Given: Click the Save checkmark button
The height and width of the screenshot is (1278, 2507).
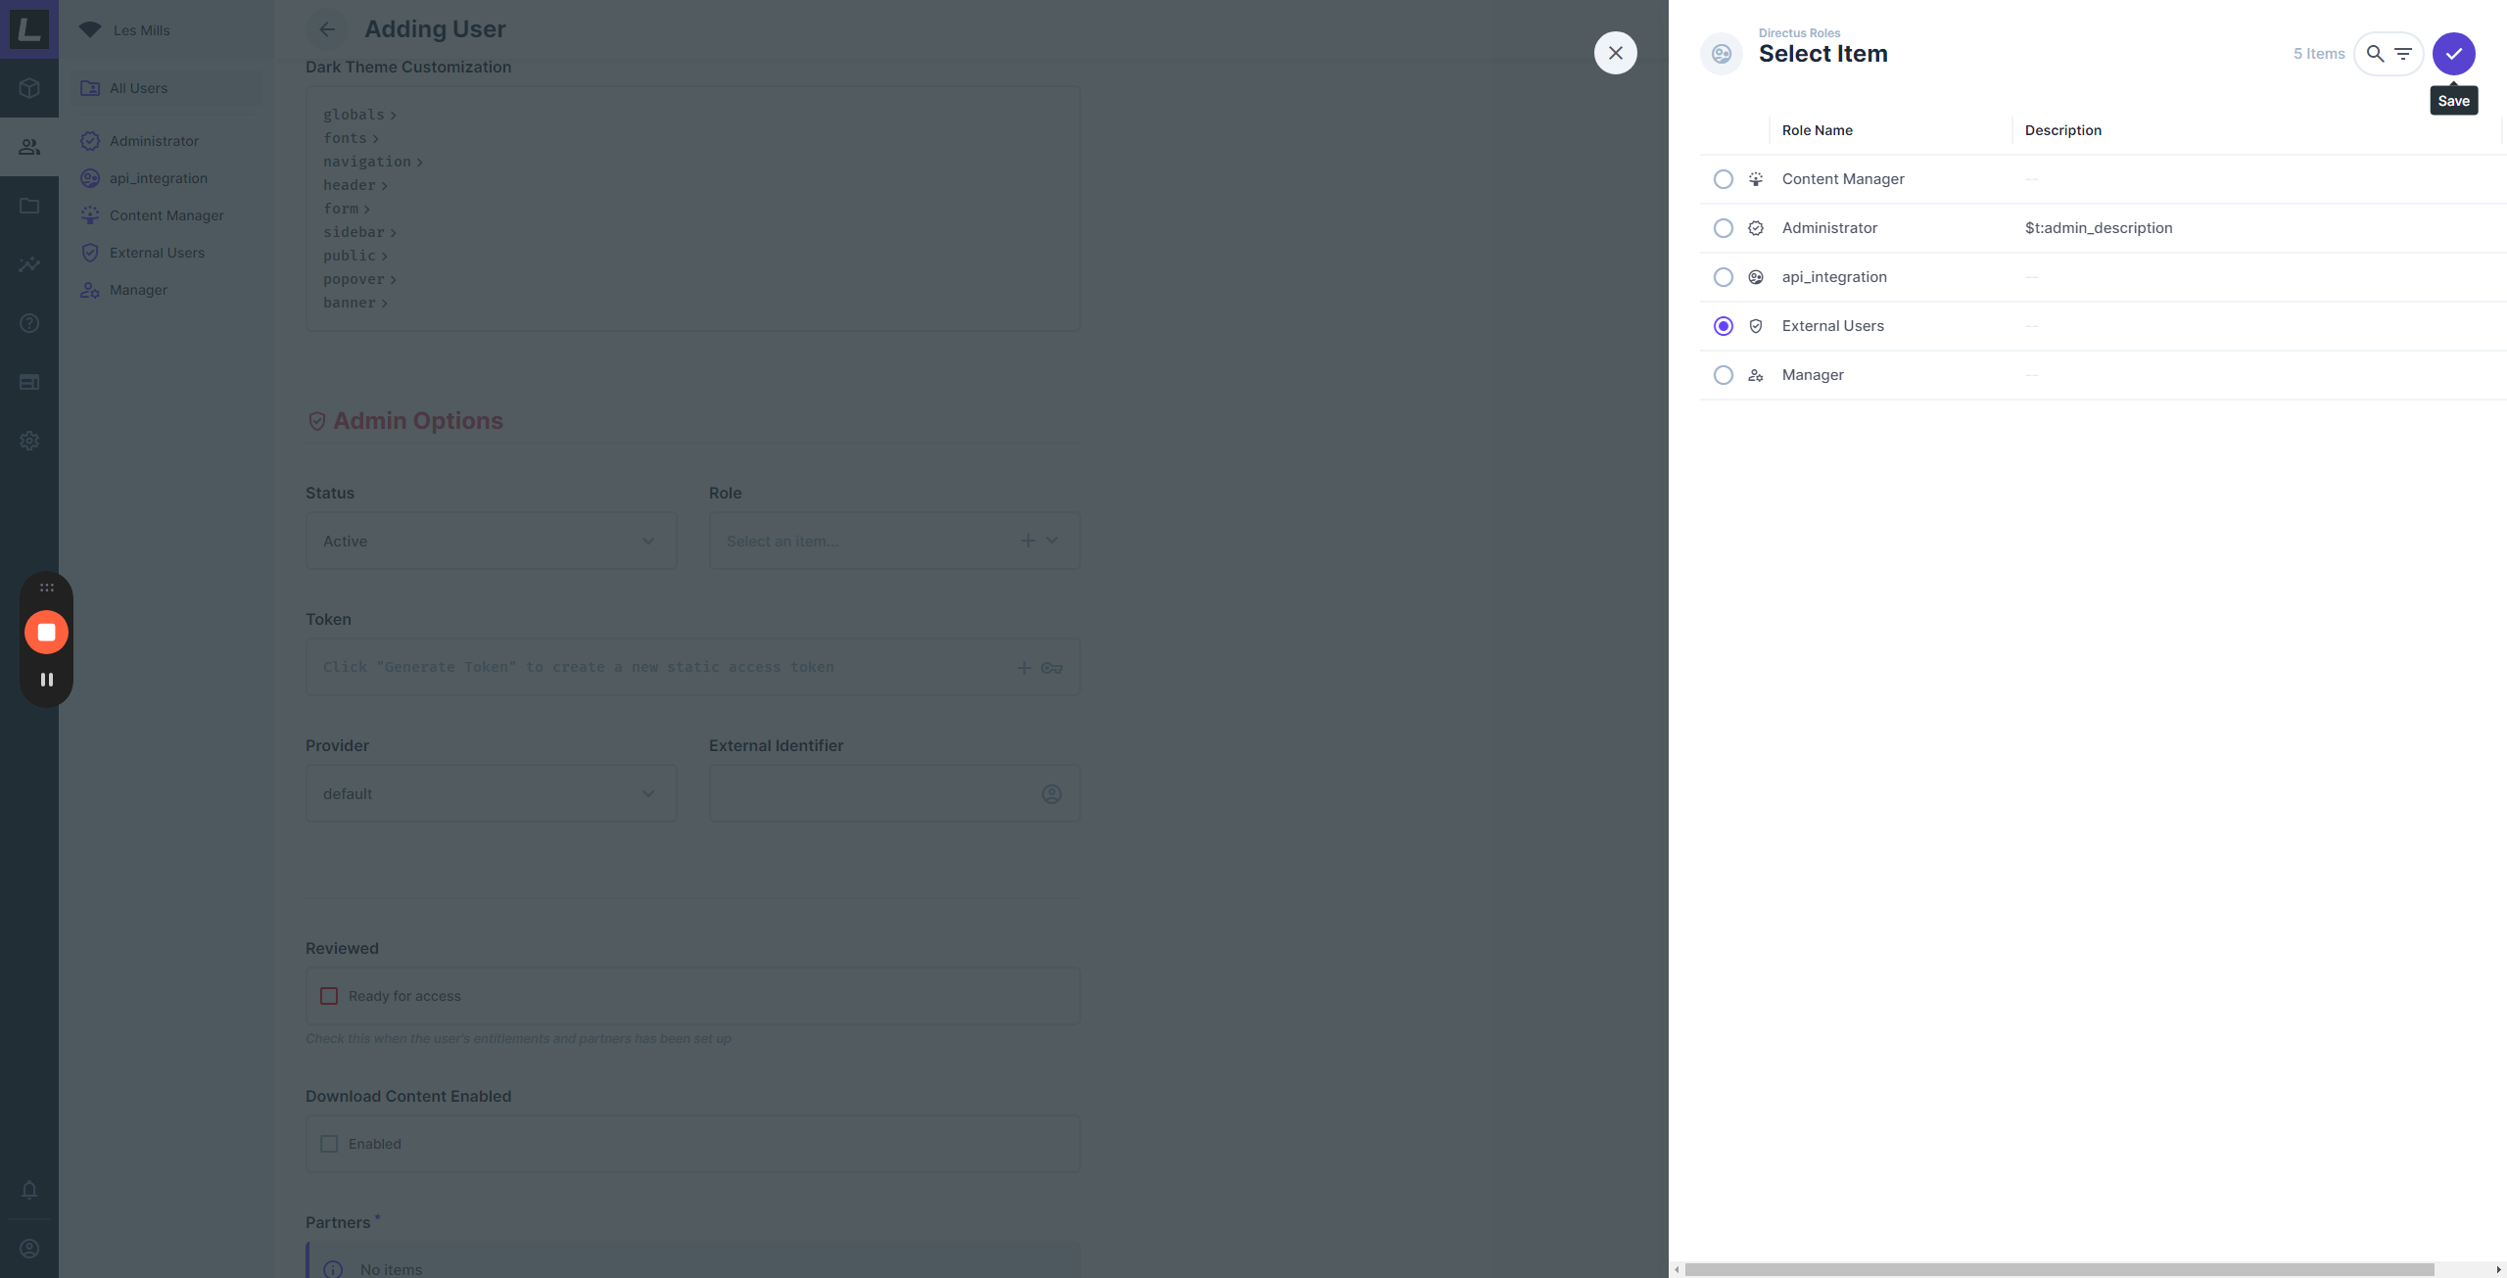Looking at the screenshot, I should (2453, 54).
